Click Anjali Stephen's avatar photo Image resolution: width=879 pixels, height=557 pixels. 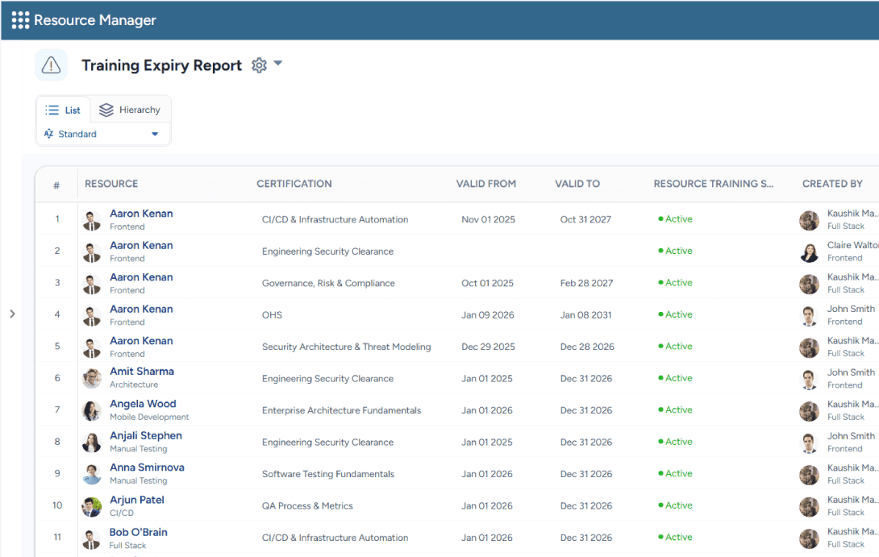click(91, 443)
